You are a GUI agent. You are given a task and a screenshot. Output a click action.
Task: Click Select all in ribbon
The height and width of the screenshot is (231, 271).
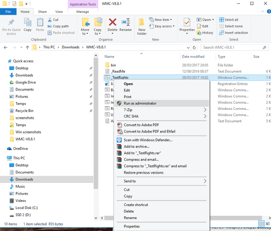click(229, 20)
